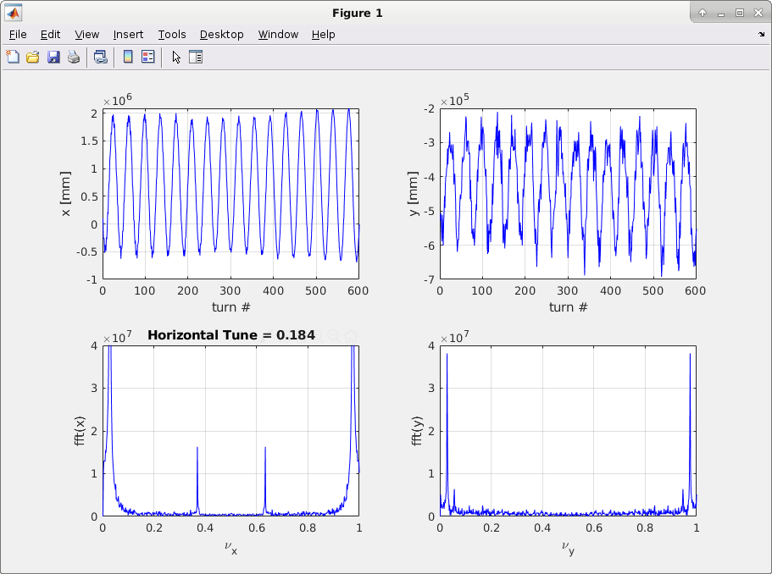Viewport: 772px width, 574px height.
Task: Click the New Figure toolbar icon
Action: pos(13,58)
